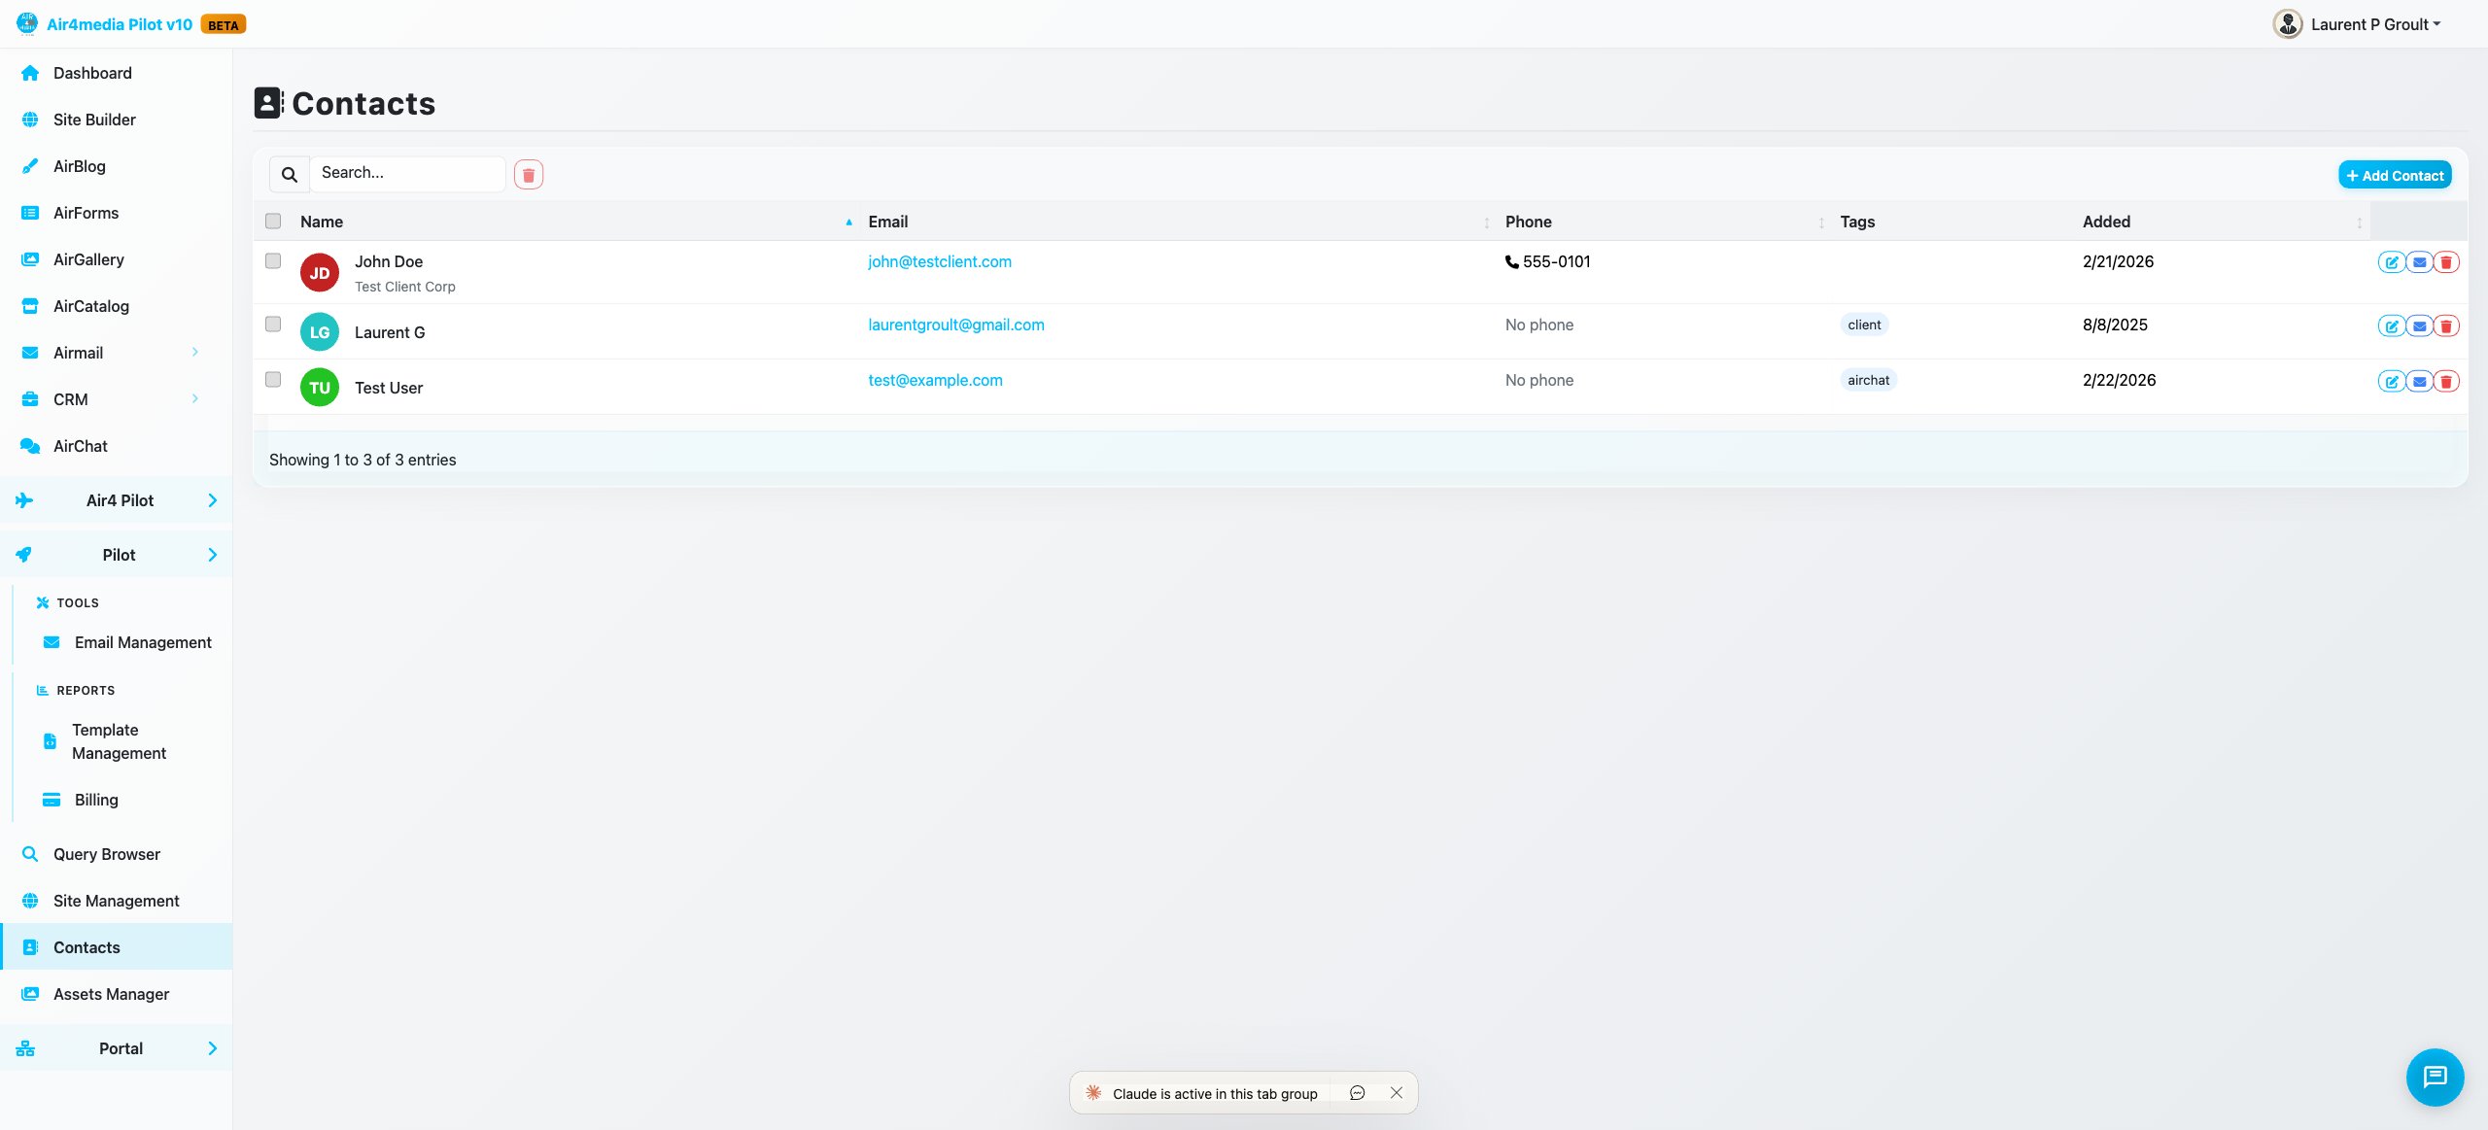Open the Query Browser page
This screenshot has height=1130, width=2488.
pos(105,854)
